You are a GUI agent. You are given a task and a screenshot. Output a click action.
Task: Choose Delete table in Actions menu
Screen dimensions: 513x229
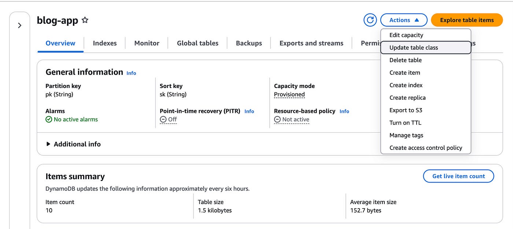(x=405, y=60)
